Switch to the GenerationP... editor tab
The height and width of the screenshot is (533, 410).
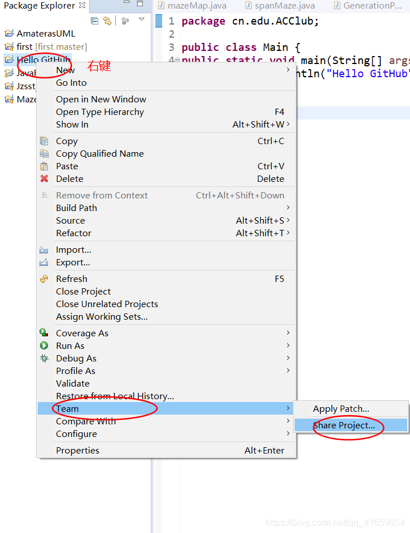[368, 6]
